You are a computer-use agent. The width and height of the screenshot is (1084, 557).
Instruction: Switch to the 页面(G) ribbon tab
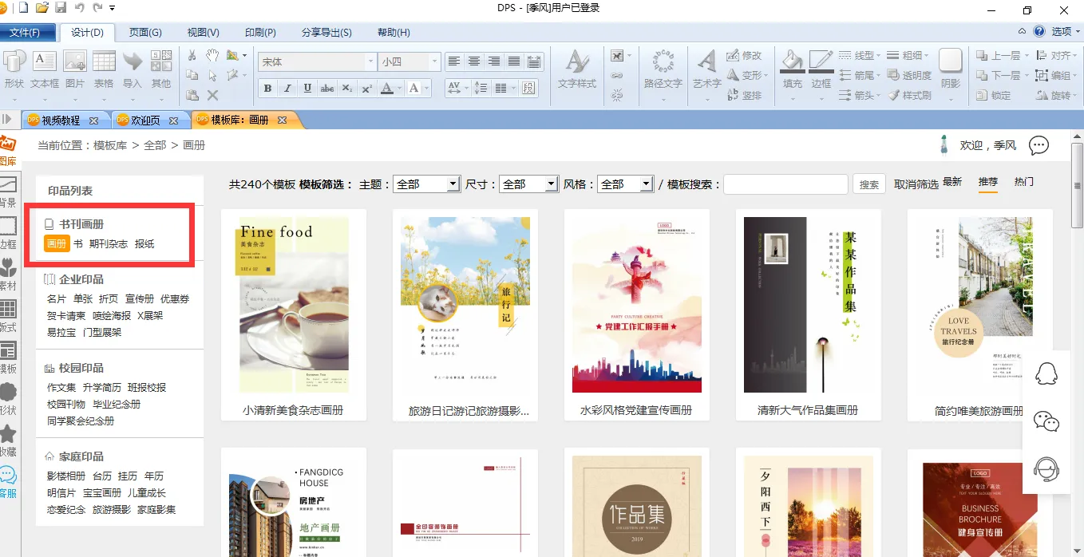point(145,33)
